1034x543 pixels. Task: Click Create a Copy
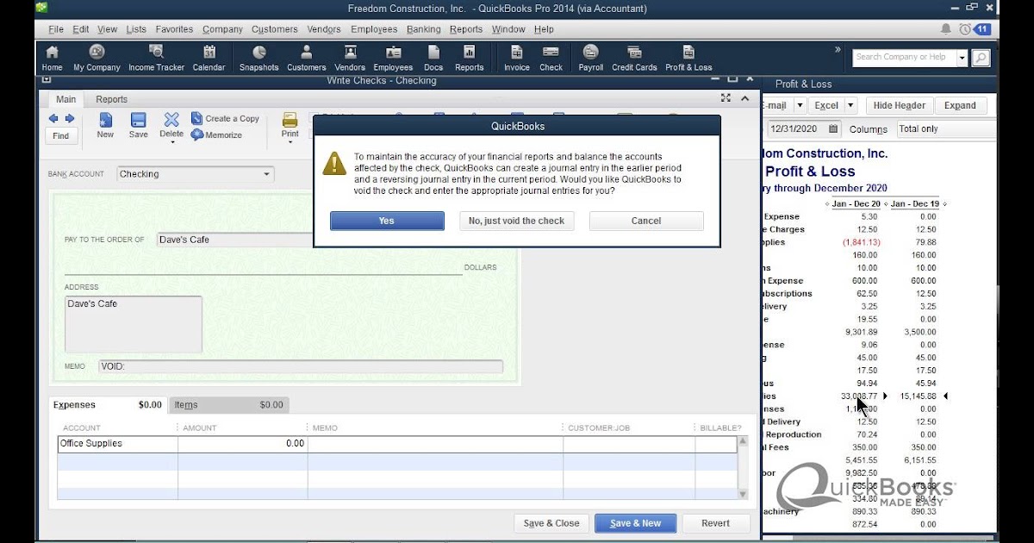[x=225, y=119]
